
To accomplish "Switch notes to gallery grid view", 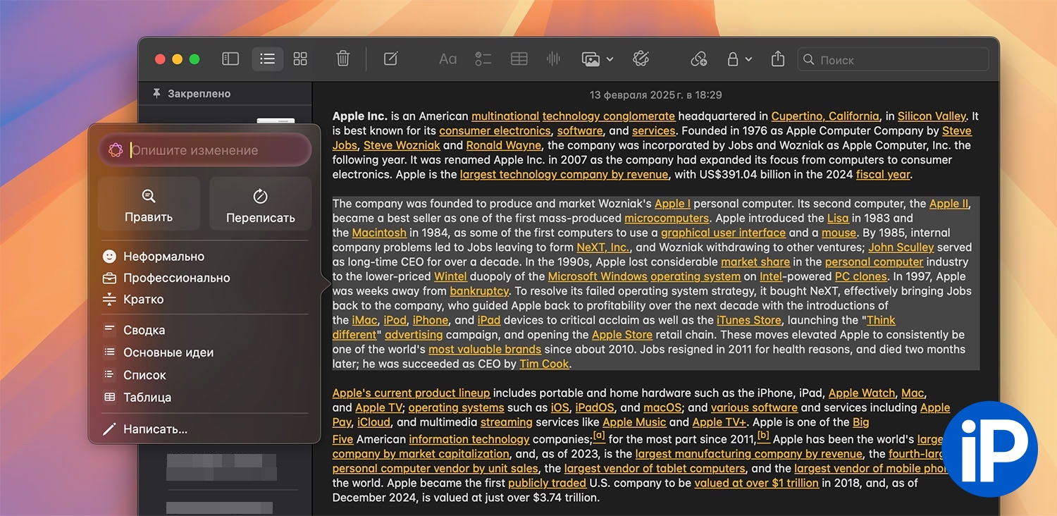I will pos(300,59).
